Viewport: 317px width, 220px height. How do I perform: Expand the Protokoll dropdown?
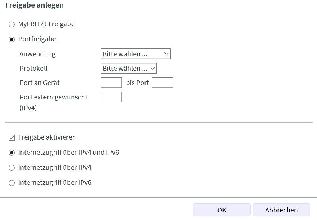point(128,68)
